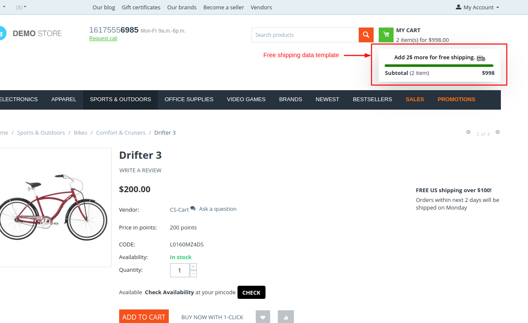The width and height of the screenshot is (528, 323).
Task: Click the Bikes breadcrumb
Action: [81, 133]
